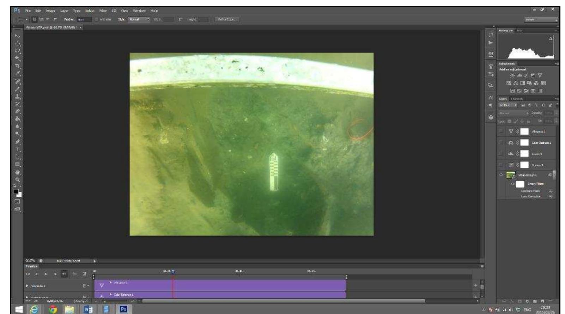Go to the first frame of timeline

[28, 274]
